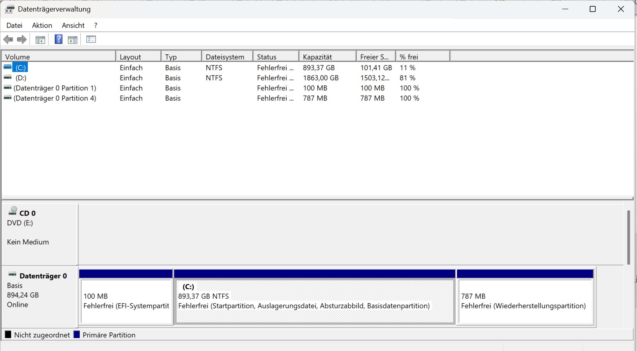Click the Datenträgerverwaltung title bar app icon
This screenshot has height=351, width=637.
pyautogui.click(x=10, y=9)
